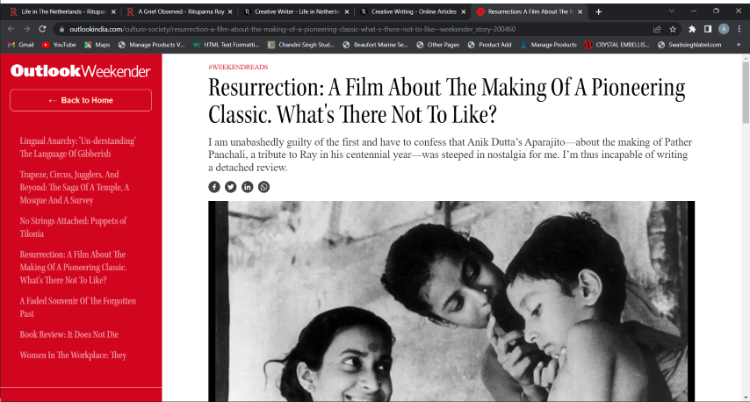Screen dimensions: 750x402
Task: Switch to 'Creative Writer - Life in Netherlands' tab
Action: (295, 11)
